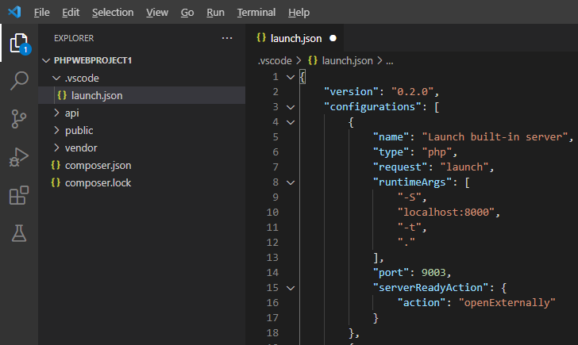
Task: Click the "Launch built-in server" string
Action: tap(495, 136)
